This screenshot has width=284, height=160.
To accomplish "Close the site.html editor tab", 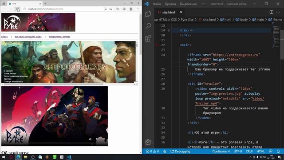I will click(x=181, y=12).
